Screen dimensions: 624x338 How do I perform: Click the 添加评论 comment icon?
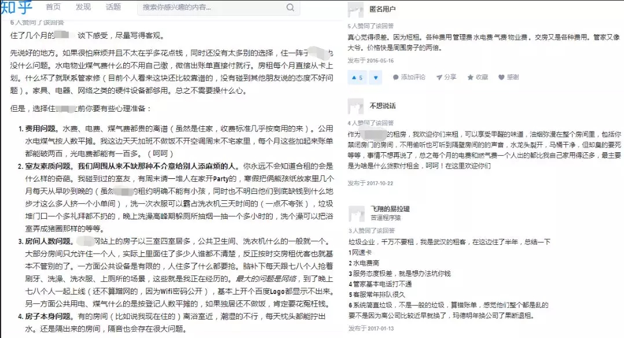[x=395, y=77]
